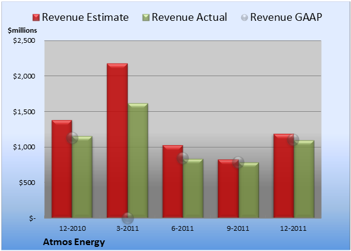Select the green actual bar for 6-2011
The width and height of the screenshot is (351, 251).
[x=193, y=189]
